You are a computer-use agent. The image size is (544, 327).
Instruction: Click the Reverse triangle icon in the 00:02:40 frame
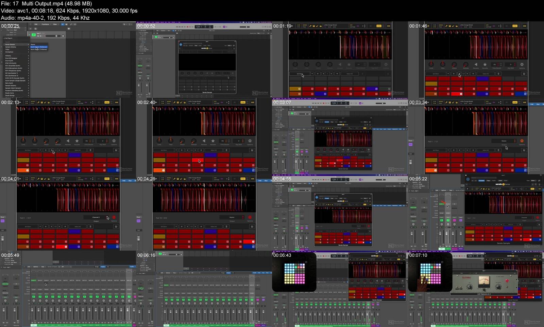click(x=204, y=141)
